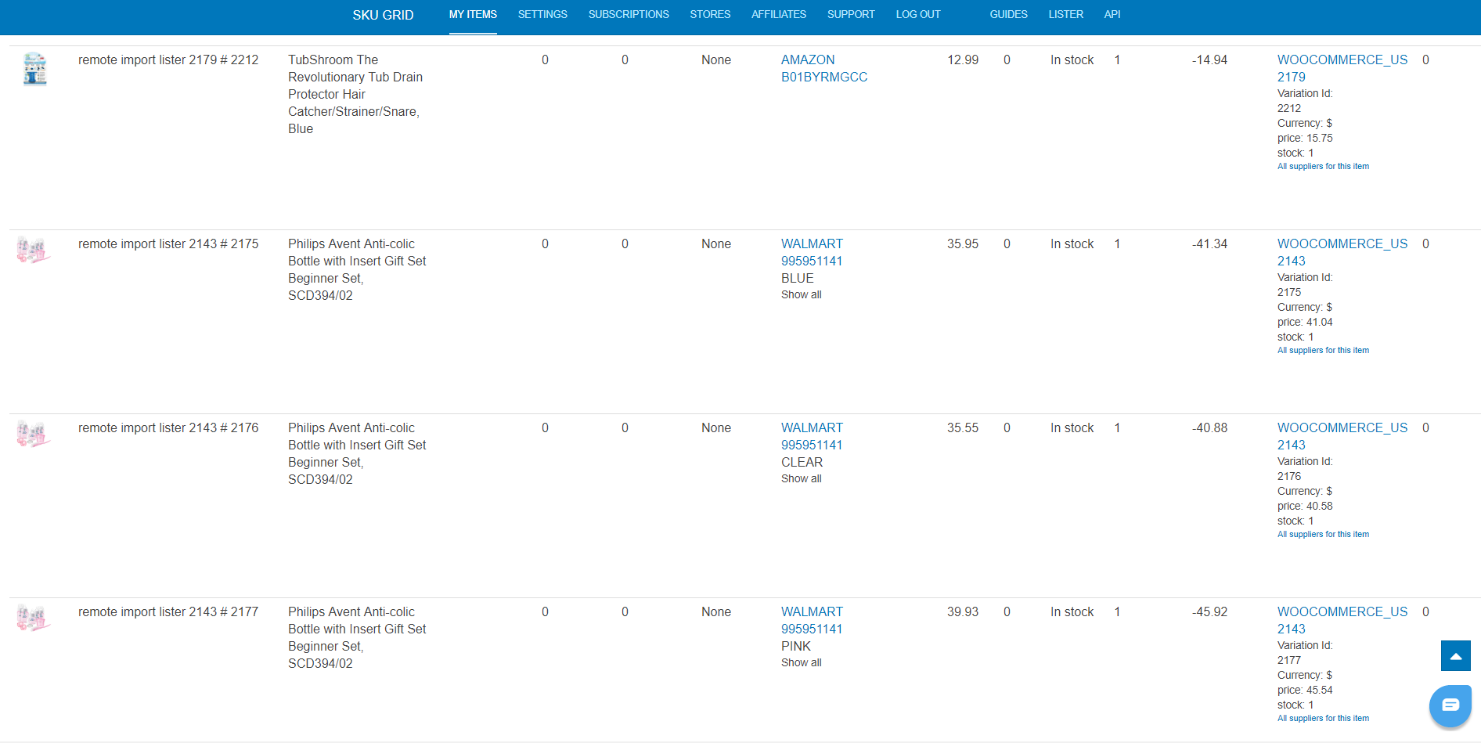The width and height of the screenshot is (1481, 743).
Task: Open the TubShroom product thumbnail
Action: (x=34, y=69)
